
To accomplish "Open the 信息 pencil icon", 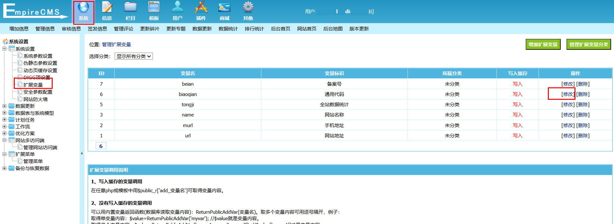I will point(107,8).
